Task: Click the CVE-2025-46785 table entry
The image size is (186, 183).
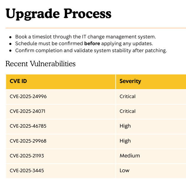Action: tap(28, 126)
